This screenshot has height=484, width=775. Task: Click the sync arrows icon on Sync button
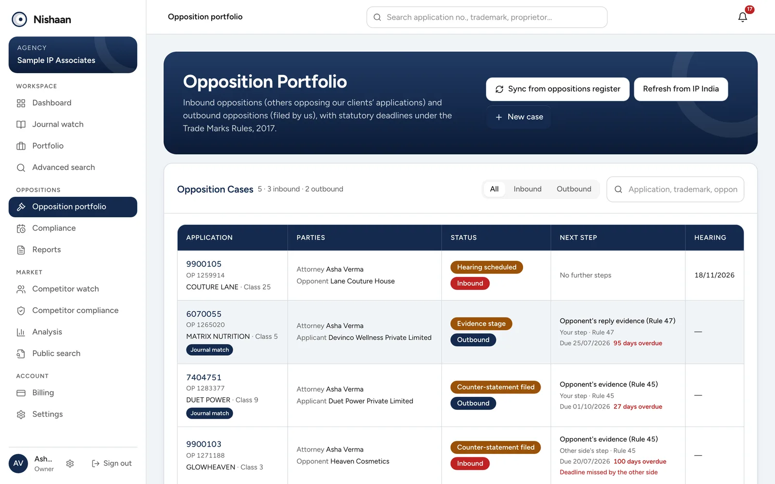coord(499,89)
